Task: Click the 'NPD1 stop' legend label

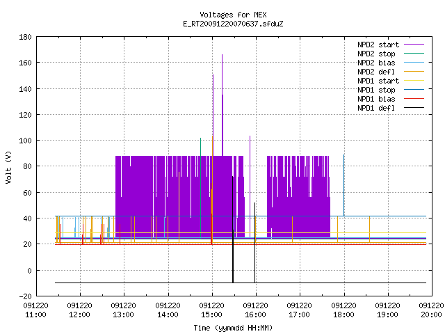Action: click(x=376, y=90)
